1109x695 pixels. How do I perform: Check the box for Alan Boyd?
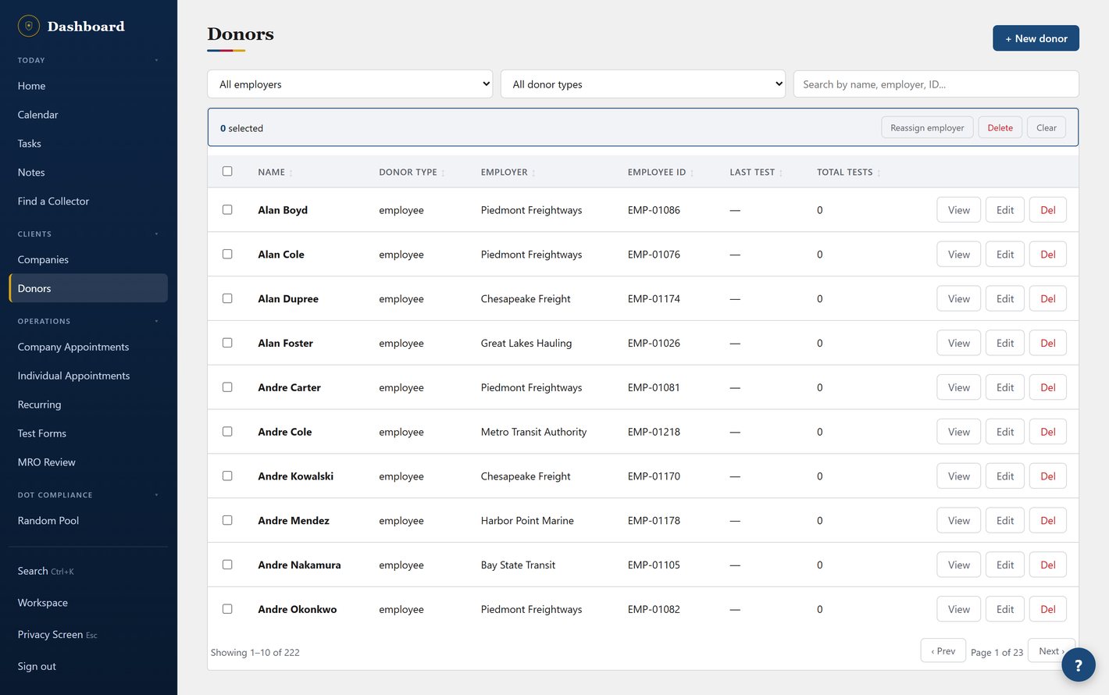click(x=227, y=209)
